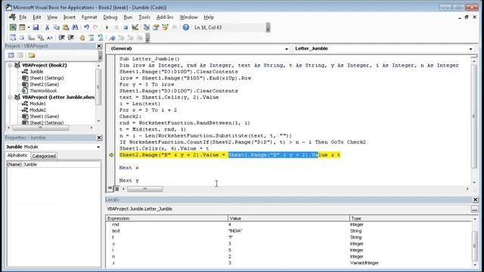Collapse VBAProject (Book2) tree node
484x272 pixels.
(10, 65)
